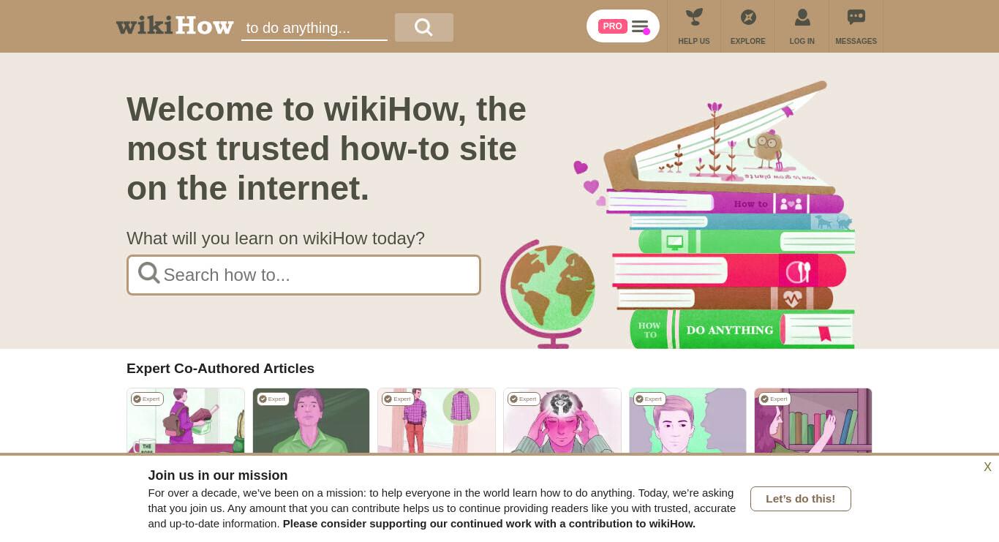Click the 'Expert Co-Authored Articles' heading
Screen dimensions: 999x542
[220, 369]
